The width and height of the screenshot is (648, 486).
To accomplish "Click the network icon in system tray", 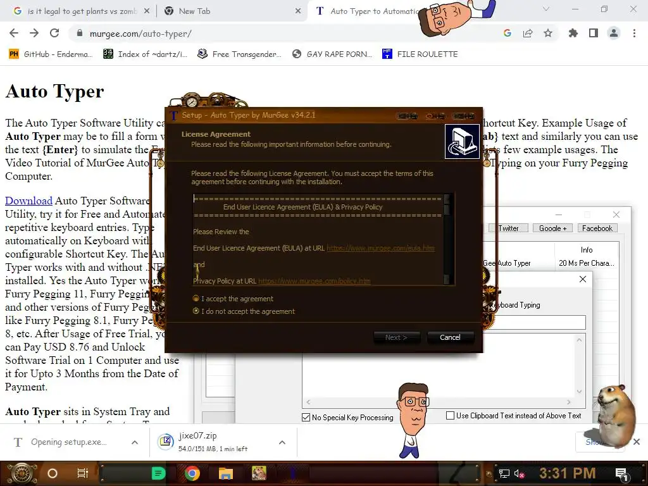I will click(x=504, y=473).
